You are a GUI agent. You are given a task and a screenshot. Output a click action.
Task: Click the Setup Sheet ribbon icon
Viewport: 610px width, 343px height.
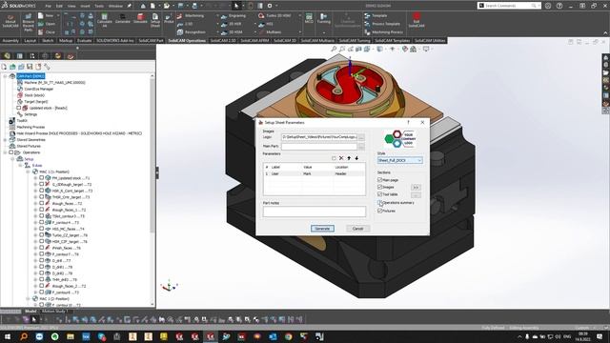pos(154,19)
